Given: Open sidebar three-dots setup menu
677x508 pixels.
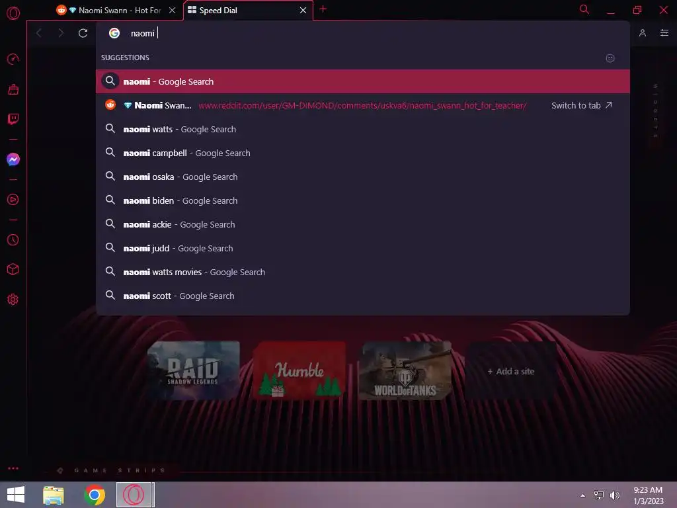Looking at the screenshot, I should [x=13, y=468].
